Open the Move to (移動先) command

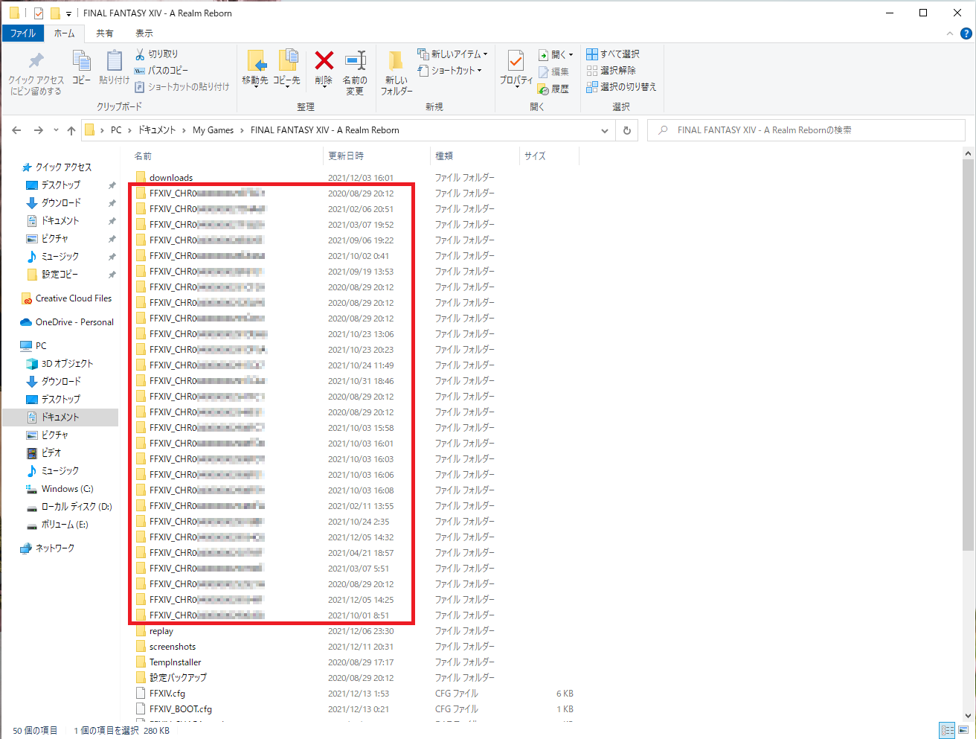click(255, 69)
